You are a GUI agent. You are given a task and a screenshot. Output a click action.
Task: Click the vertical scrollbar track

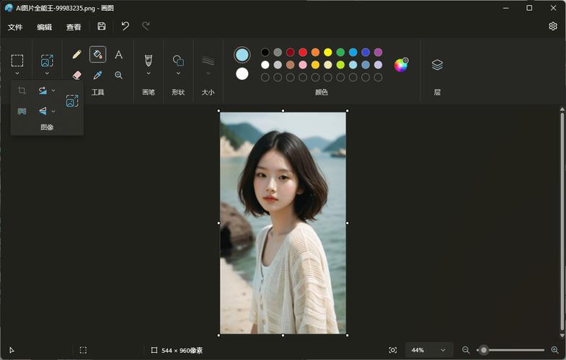(562, 222)
